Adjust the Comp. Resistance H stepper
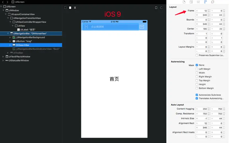Viewport: 229px width, 143px height. click(209, 114)
